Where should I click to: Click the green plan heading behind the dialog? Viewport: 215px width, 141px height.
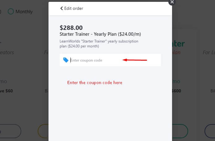tap(178, 44)
